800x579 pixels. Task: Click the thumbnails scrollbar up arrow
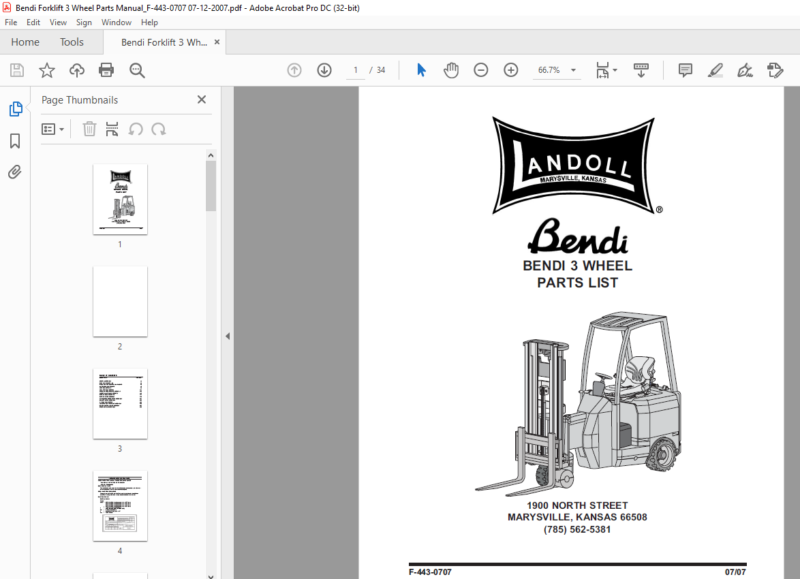click(x=211, y=155)
